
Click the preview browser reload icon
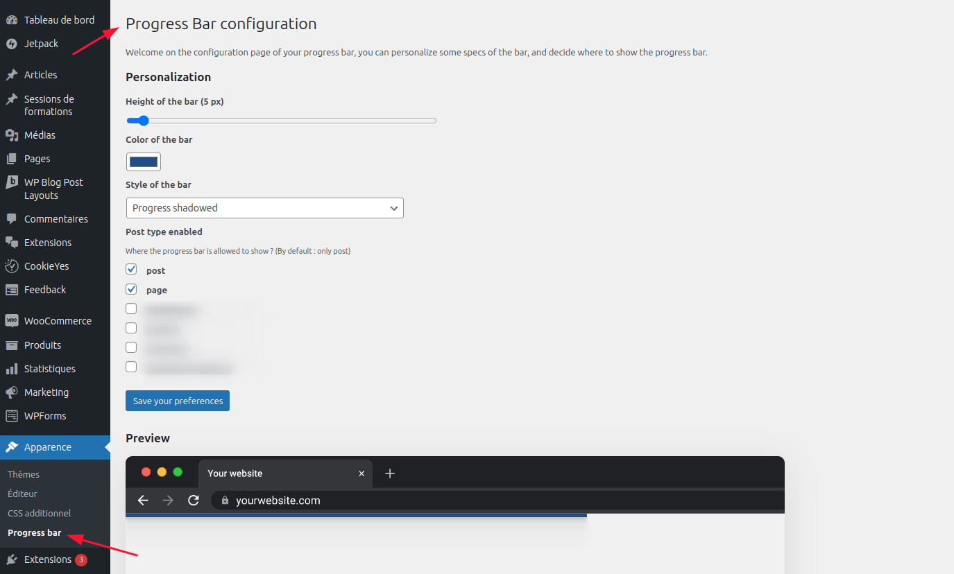194,501
